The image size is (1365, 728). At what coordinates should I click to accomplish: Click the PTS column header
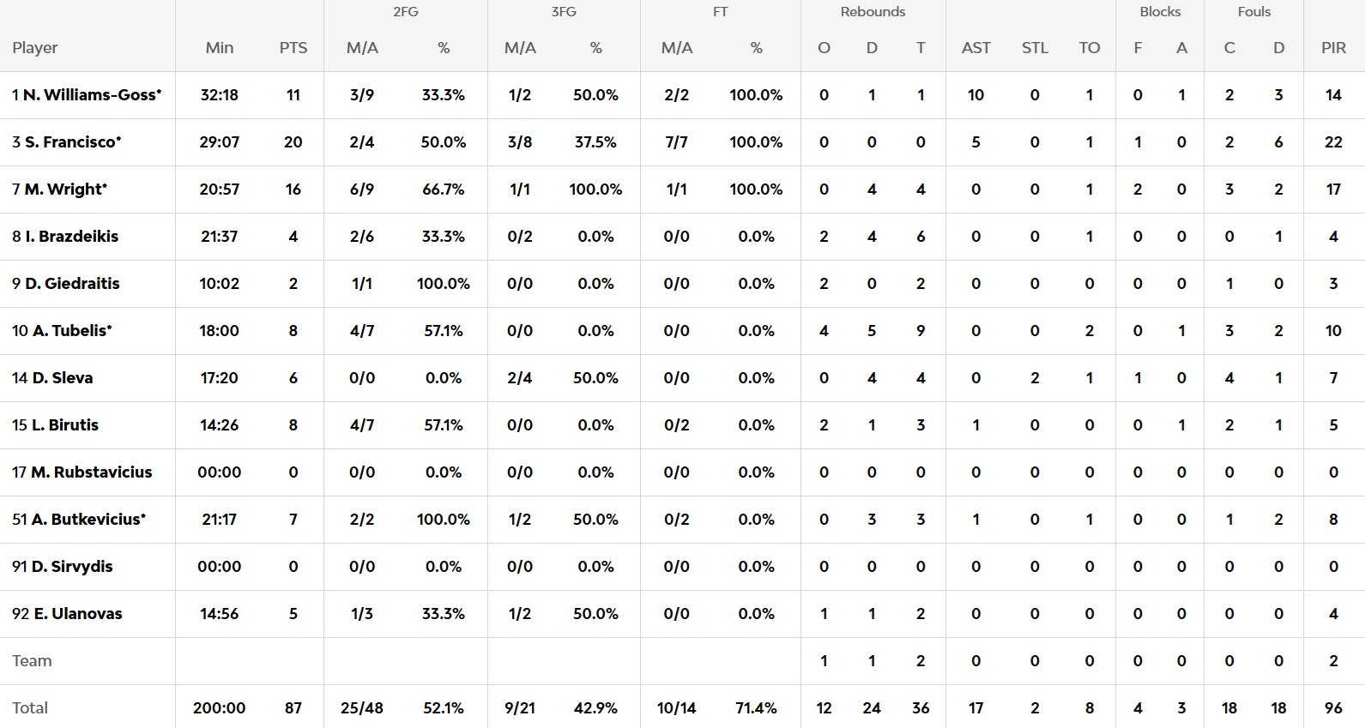(293, 48)
